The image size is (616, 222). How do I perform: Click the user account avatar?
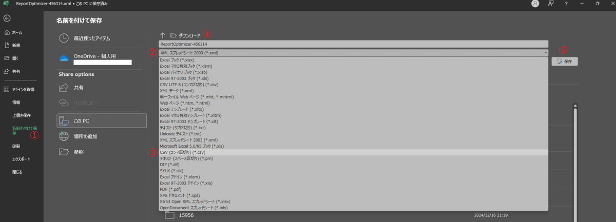535,4
